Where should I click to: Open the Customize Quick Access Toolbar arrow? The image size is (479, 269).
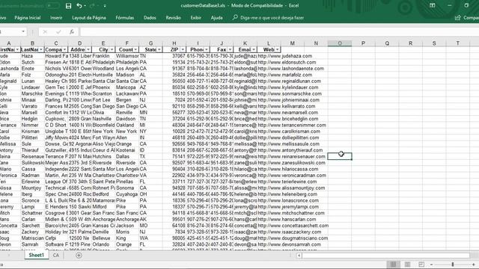105,6
